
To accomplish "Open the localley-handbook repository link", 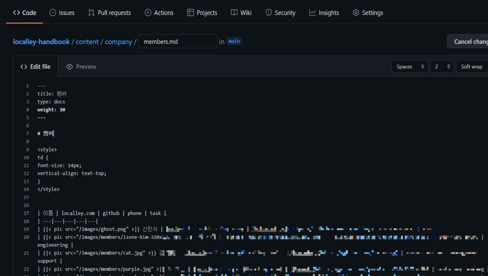I will (41, 42).
